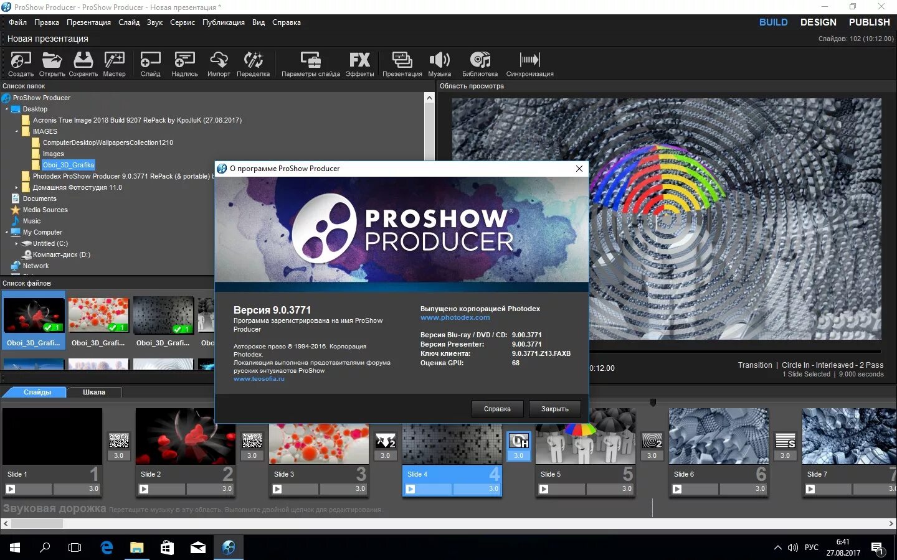This screenshot has height=560, width=897.
Task: Open File Explorer from the taskbar
Action: click(136, 548)
